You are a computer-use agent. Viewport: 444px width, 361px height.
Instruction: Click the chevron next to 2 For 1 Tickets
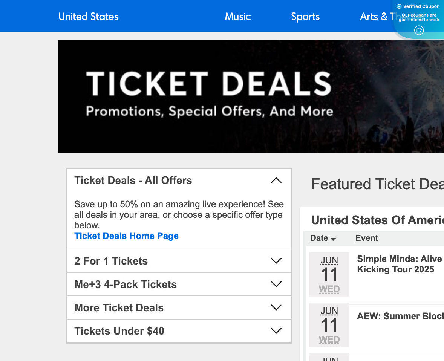[276, 261]
